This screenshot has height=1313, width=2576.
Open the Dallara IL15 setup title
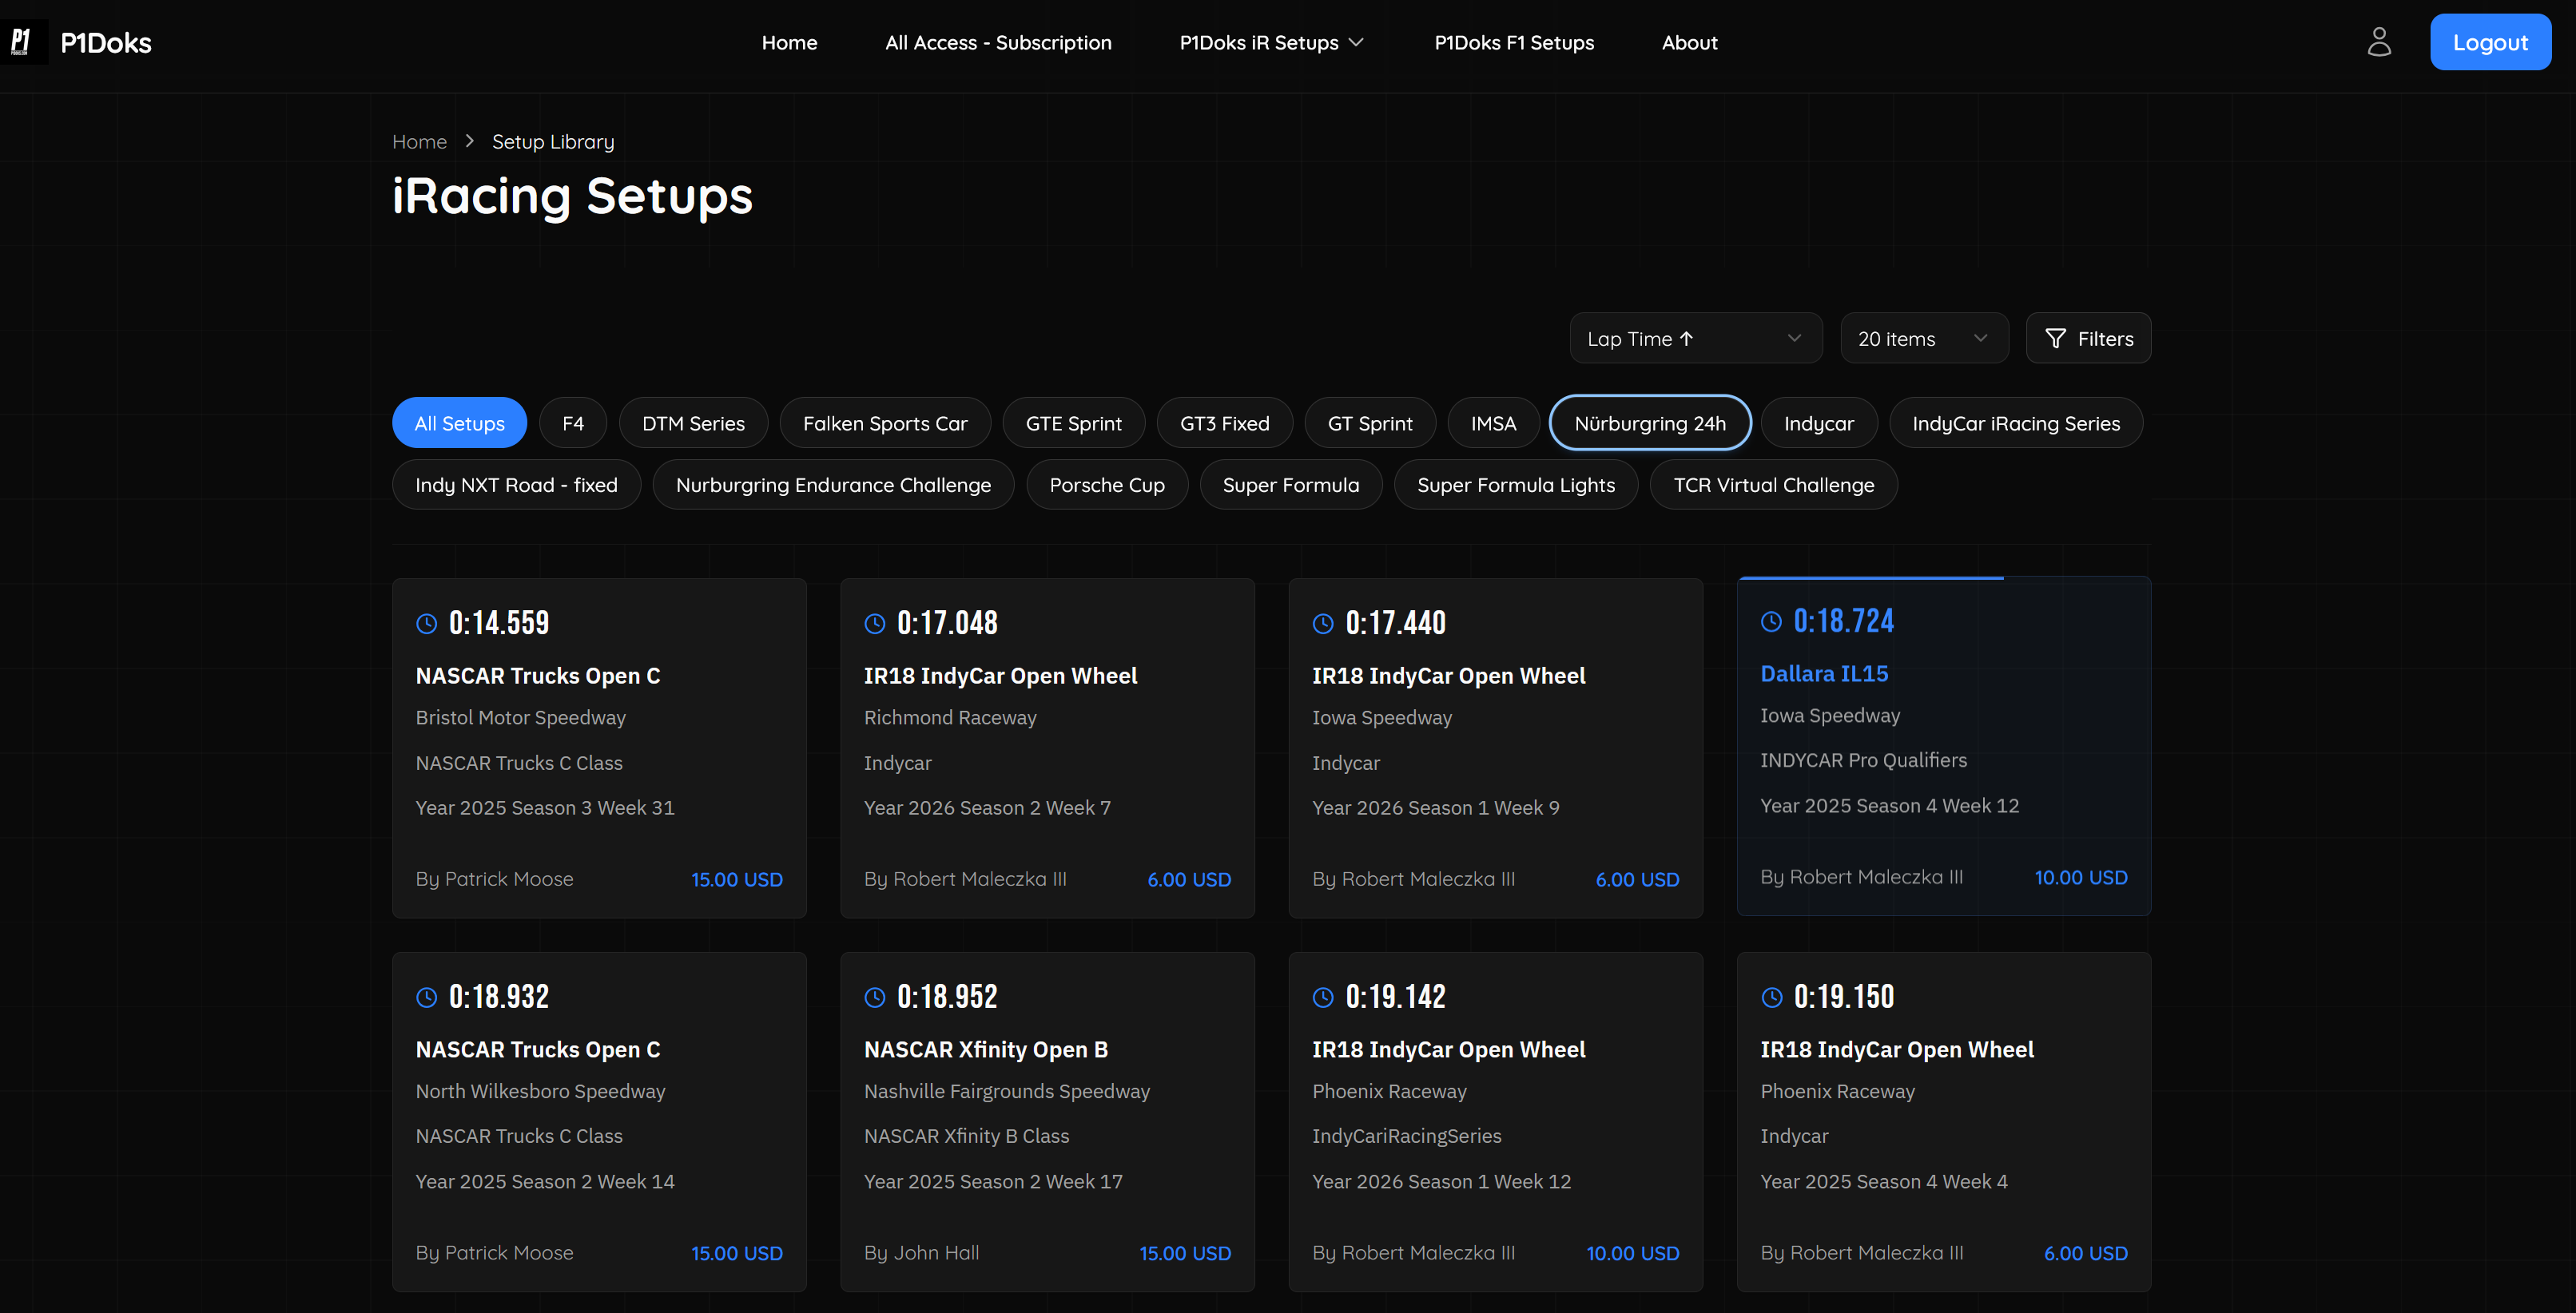pyautogui.click(x=1824, y=673)
